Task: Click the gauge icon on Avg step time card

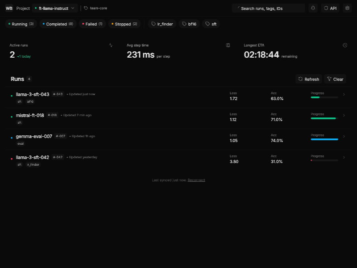Action: click(x=228, y=45)
